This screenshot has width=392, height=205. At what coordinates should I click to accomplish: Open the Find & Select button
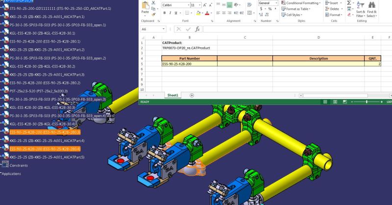[x=372, y=9]
